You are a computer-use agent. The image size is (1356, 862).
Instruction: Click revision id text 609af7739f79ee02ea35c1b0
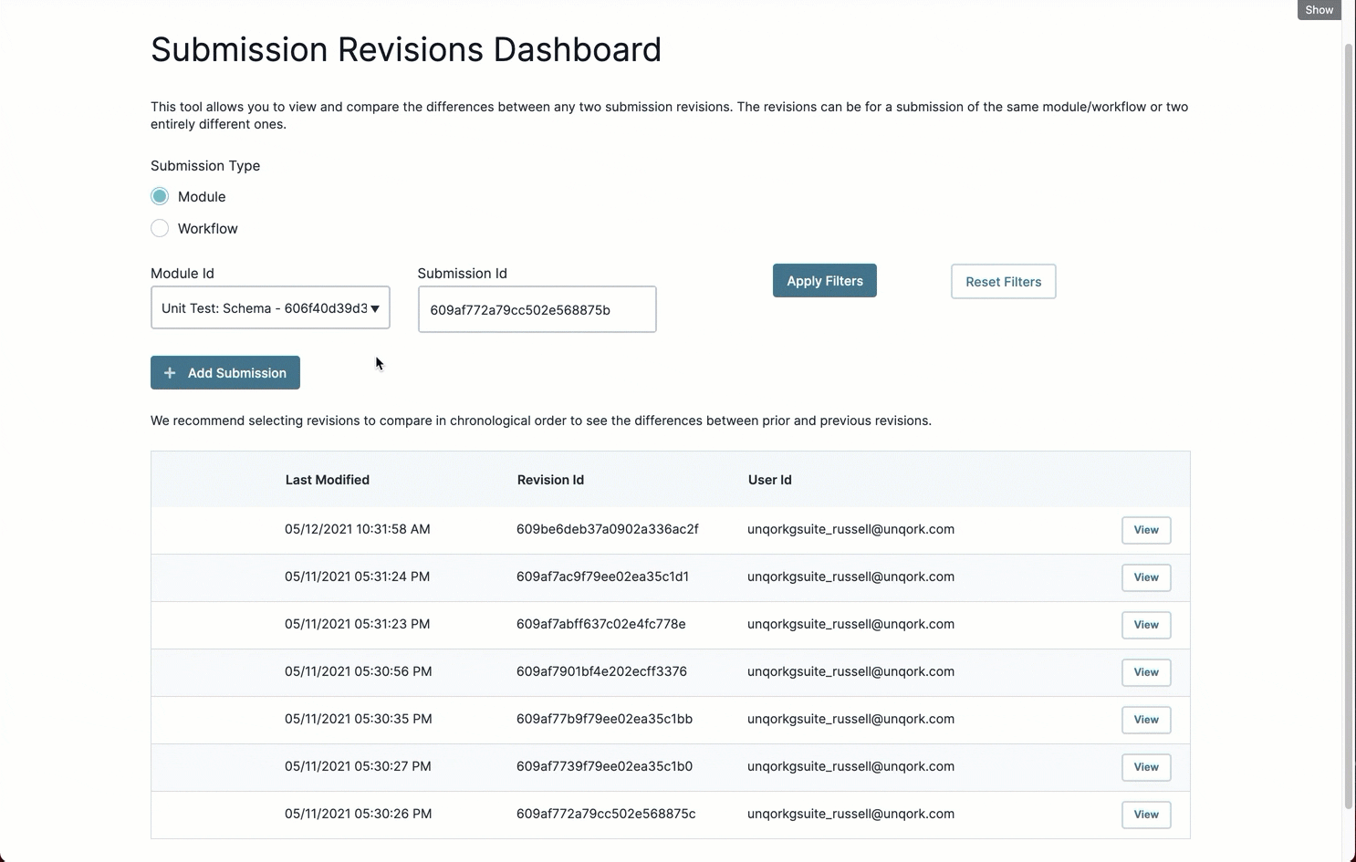(x=604, y=766)
